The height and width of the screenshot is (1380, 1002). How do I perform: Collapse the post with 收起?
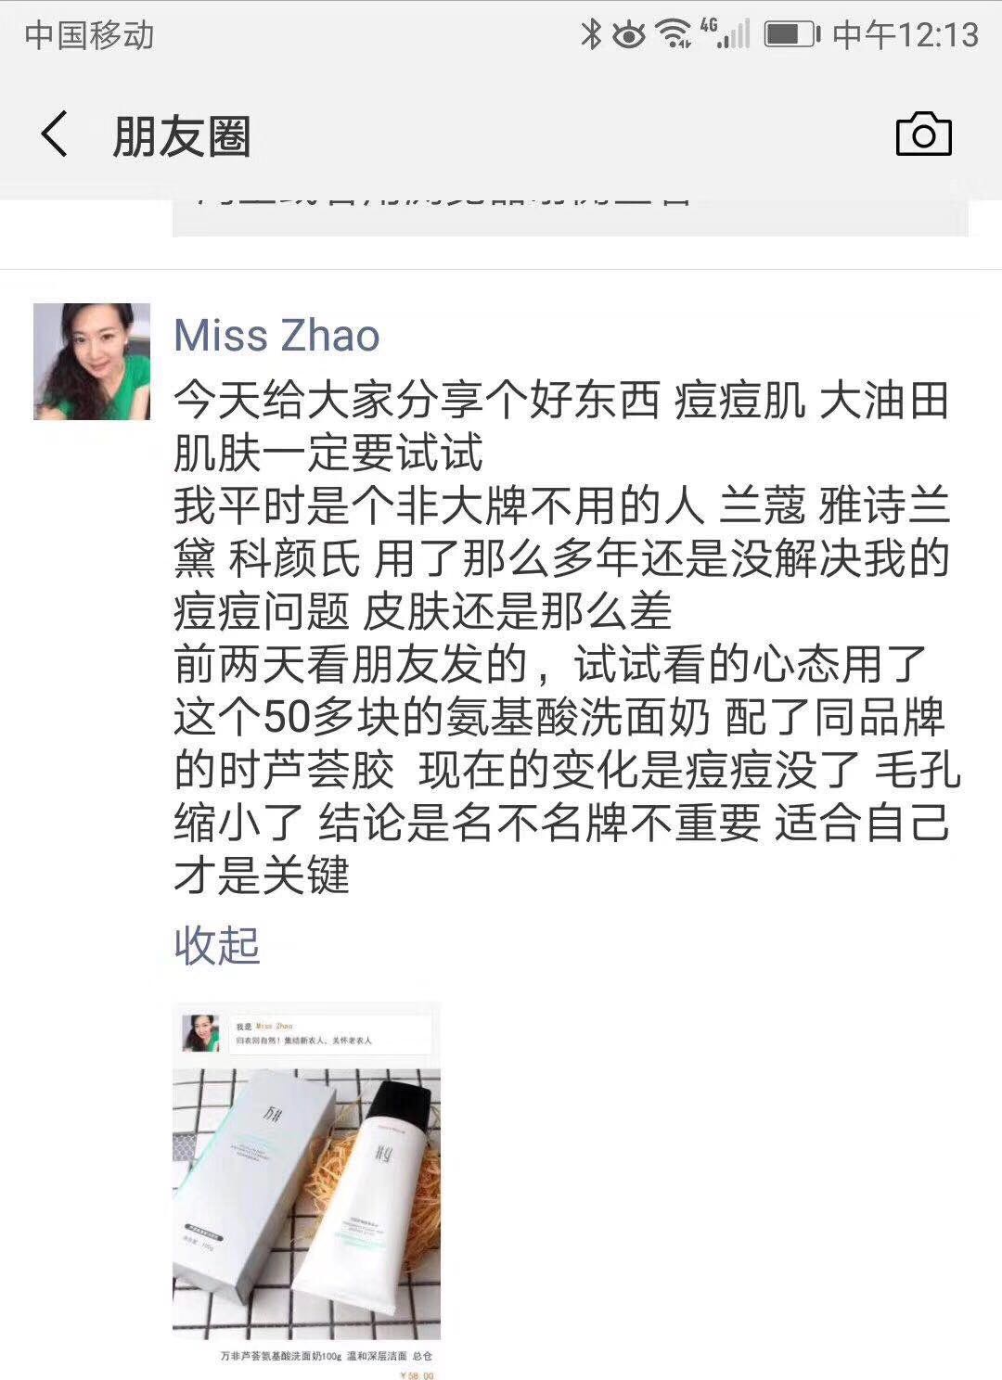(x=217, y=945)
